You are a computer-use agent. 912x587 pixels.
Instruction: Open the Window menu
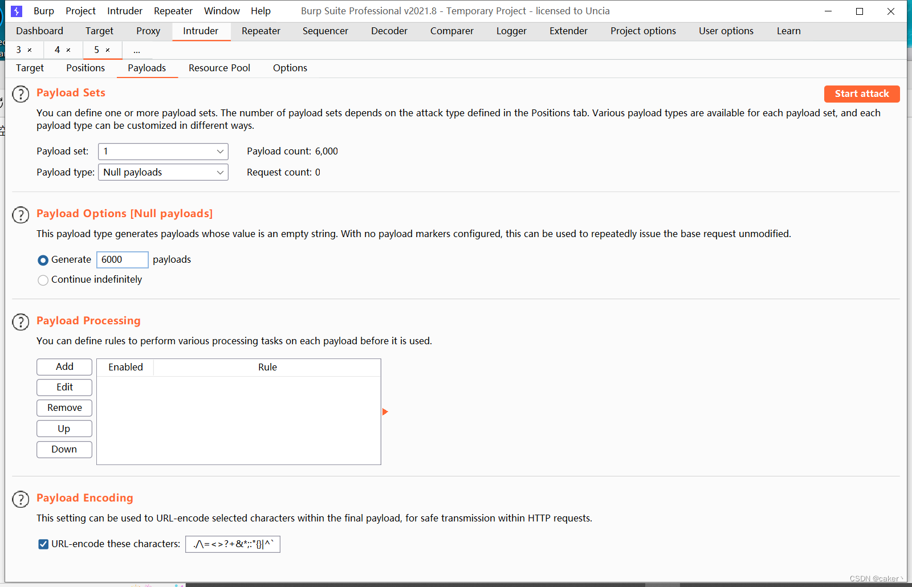(222, 11)
